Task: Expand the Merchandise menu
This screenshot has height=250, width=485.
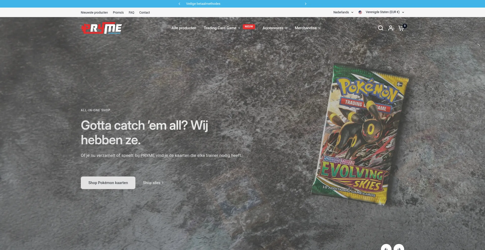Action: coord(307,28)
